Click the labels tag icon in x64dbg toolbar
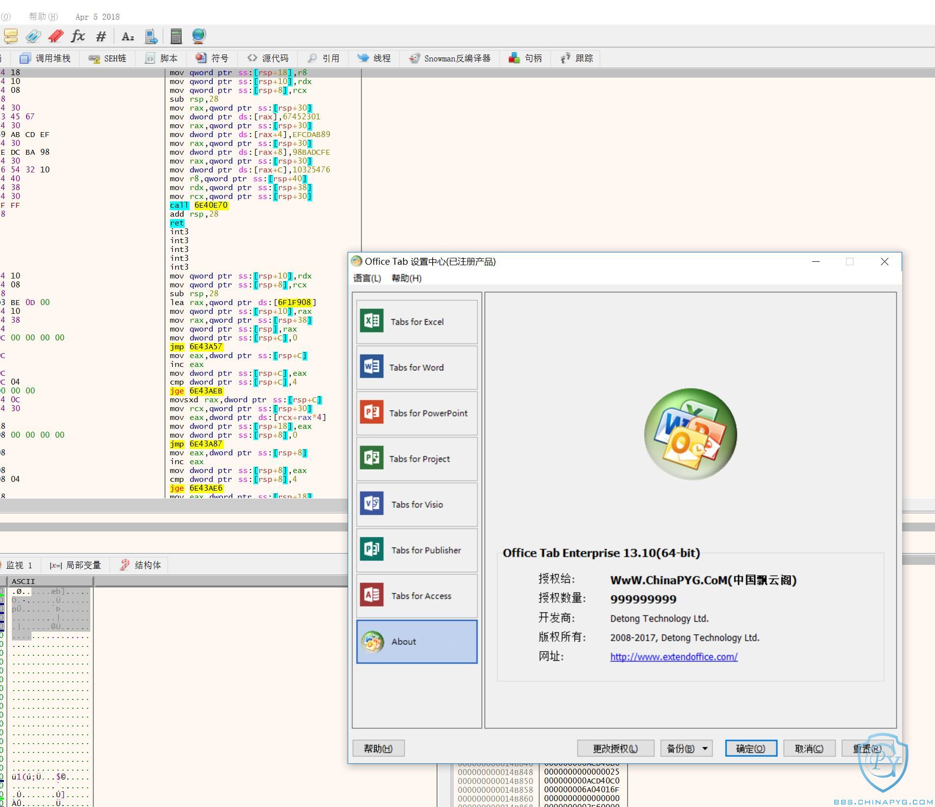The height and width of the screenshot is (807, 935). coord(33,36)
